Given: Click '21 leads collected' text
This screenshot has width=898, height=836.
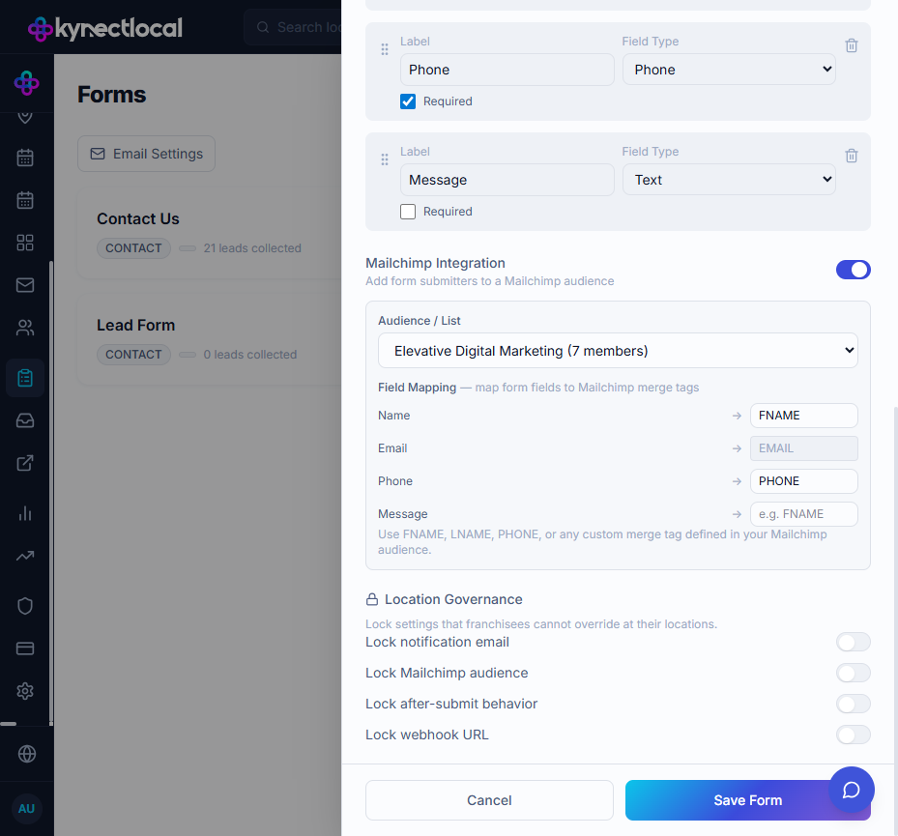Looking at the screenshot, I should point(252,248).
